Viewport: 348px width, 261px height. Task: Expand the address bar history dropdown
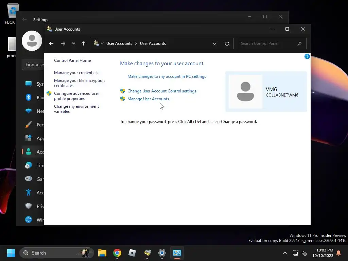coord(214,44)
